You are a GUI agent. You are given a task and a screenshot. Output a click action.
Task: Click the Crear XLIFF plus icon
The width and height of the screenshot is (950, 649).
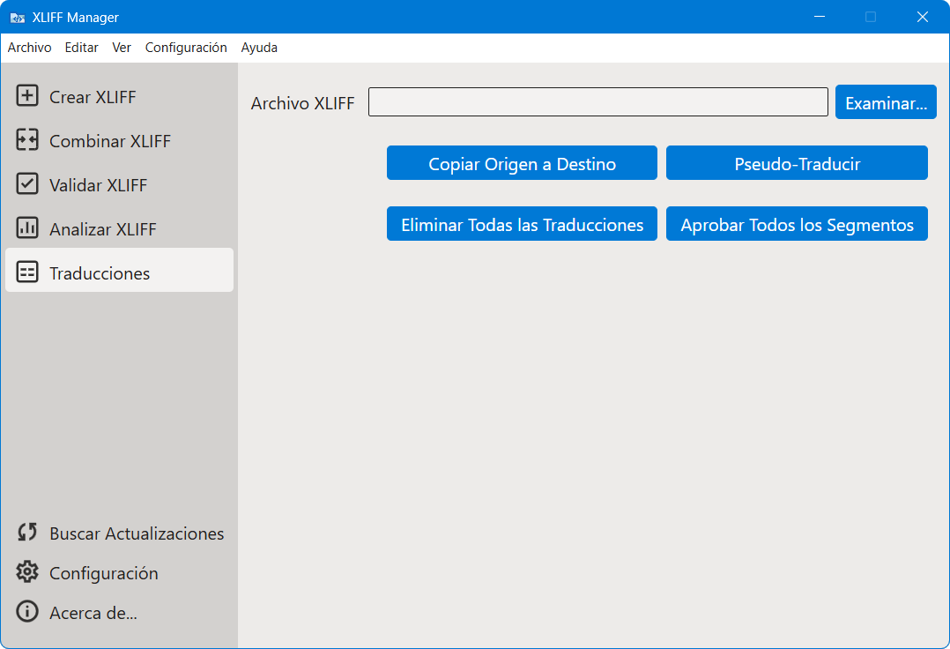[27, 96]
